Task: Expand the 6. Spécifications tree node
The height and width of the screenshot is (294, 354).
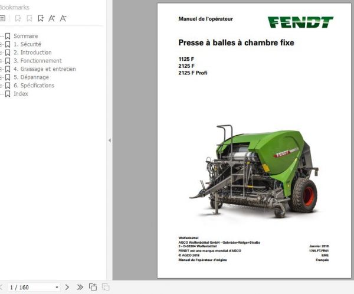Action: pos(1,86)
